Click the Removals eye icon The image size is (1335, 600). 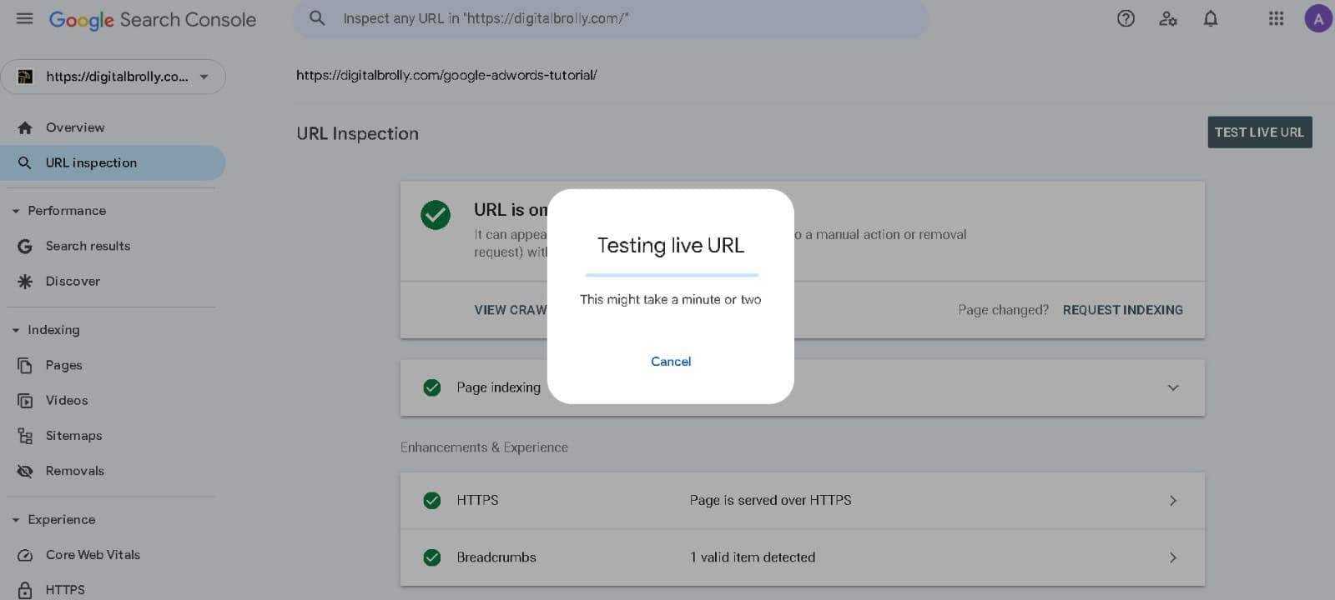coord(26,471)
